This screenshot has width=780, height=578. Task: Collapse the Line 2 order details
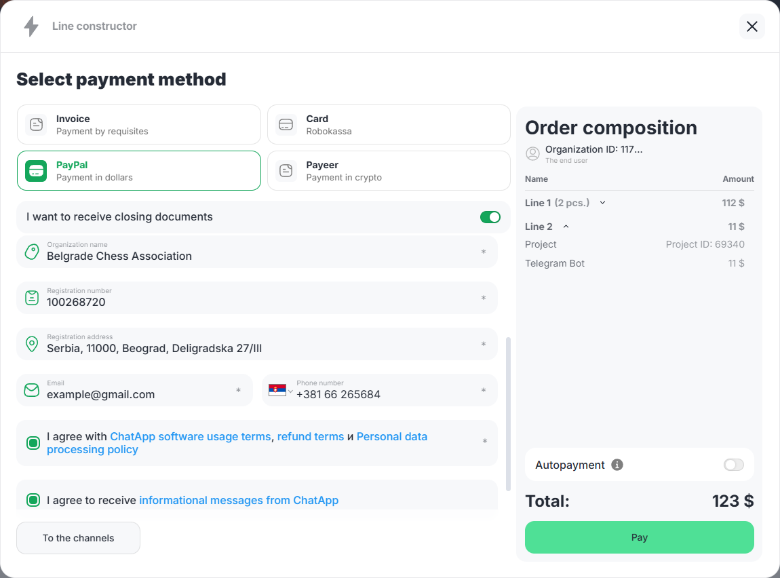tap(566, 227)
